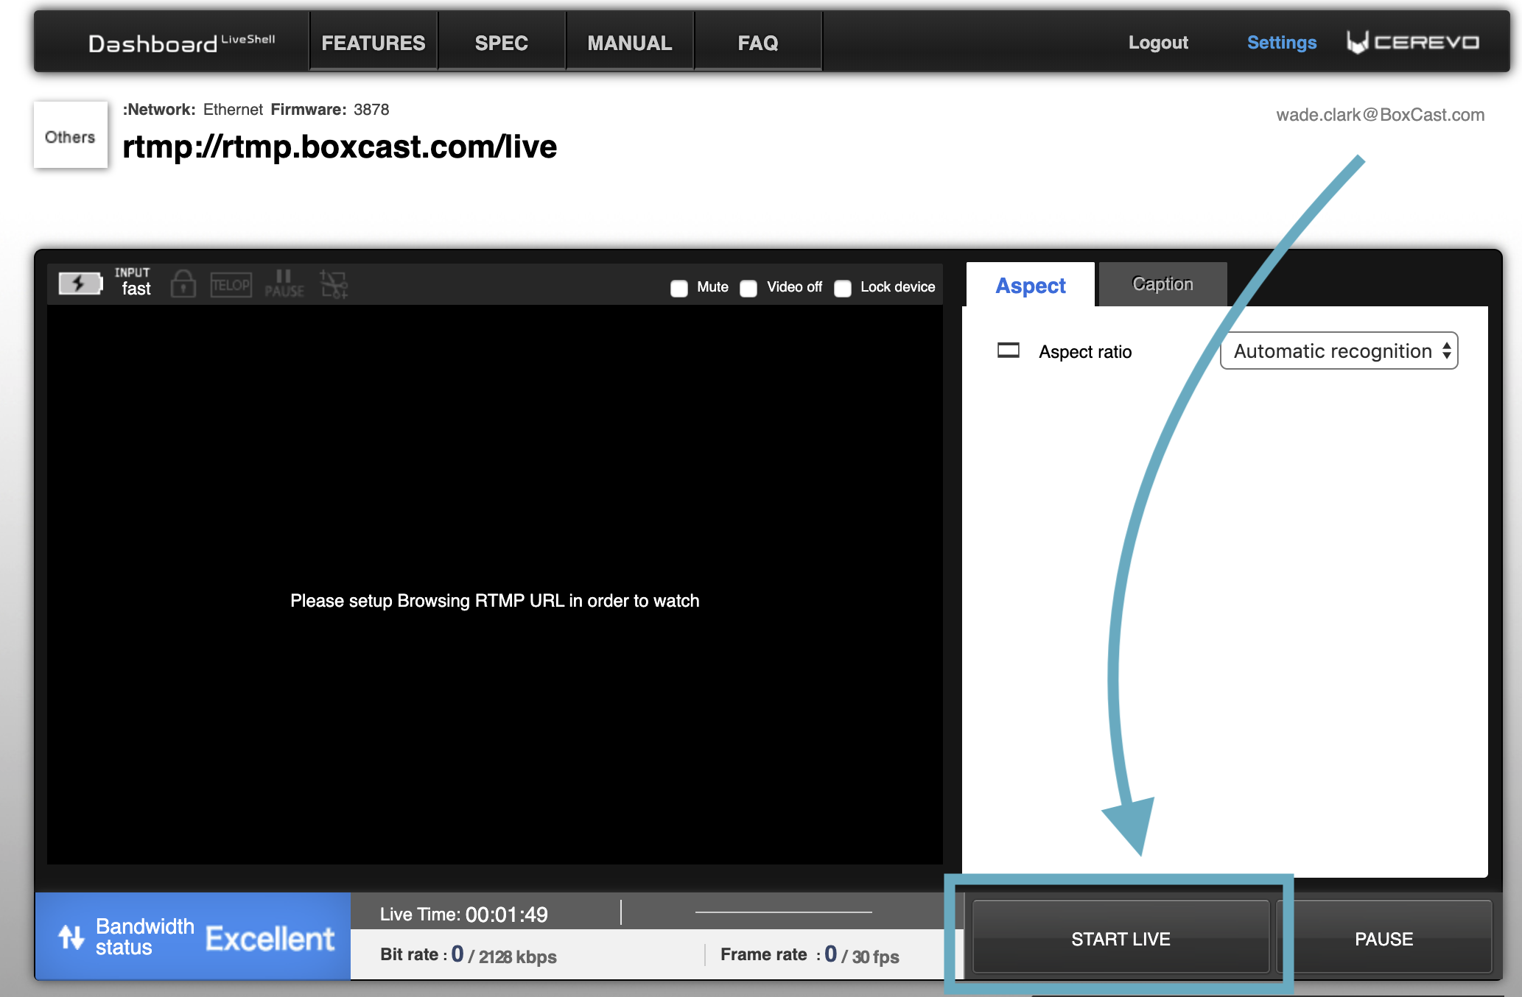The image size is (1522, 997).
Task: Click the TELOP indicator icon
Action: click(231, 285)
